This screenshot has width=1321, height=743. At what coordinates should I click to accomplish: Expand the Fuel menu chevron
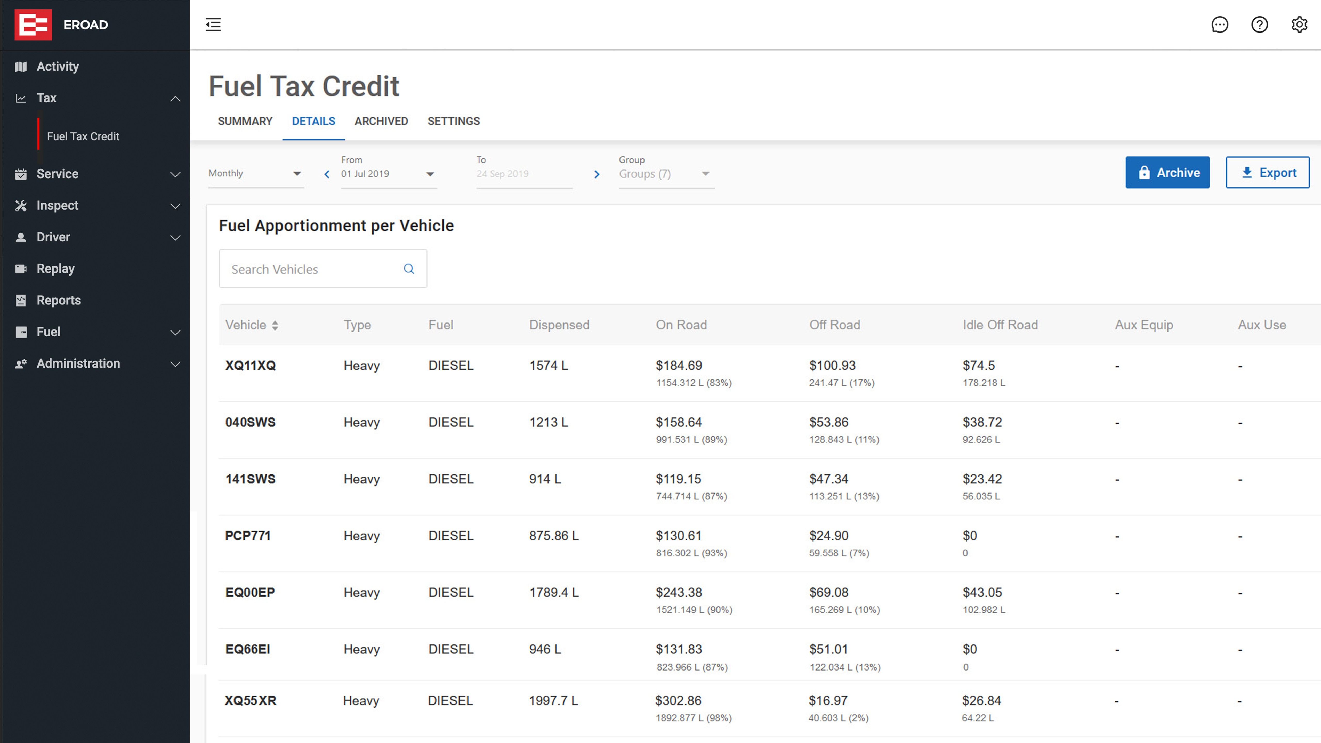175,332
